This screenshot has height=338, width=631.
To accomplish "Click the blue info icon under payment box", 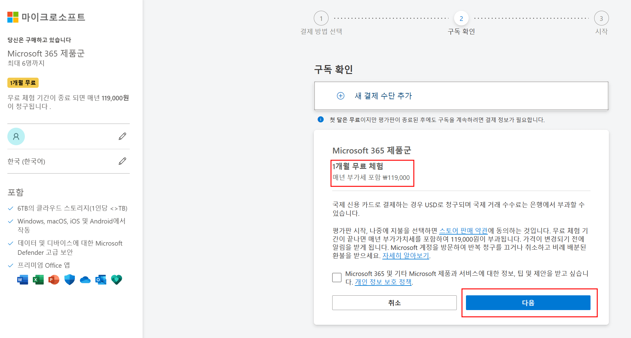I will 321,119.
